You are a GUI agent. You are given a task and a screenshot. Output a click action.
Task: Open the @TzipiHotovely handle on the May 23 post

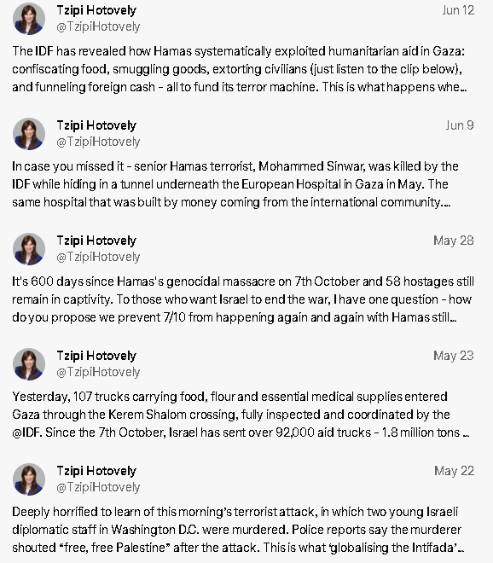pyautogui.click(x=98, y=372)
